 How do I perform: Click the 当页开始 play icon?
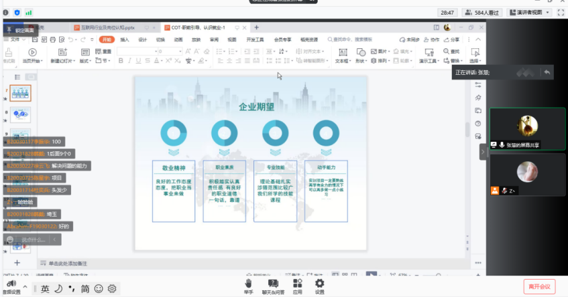pos(32,52)
